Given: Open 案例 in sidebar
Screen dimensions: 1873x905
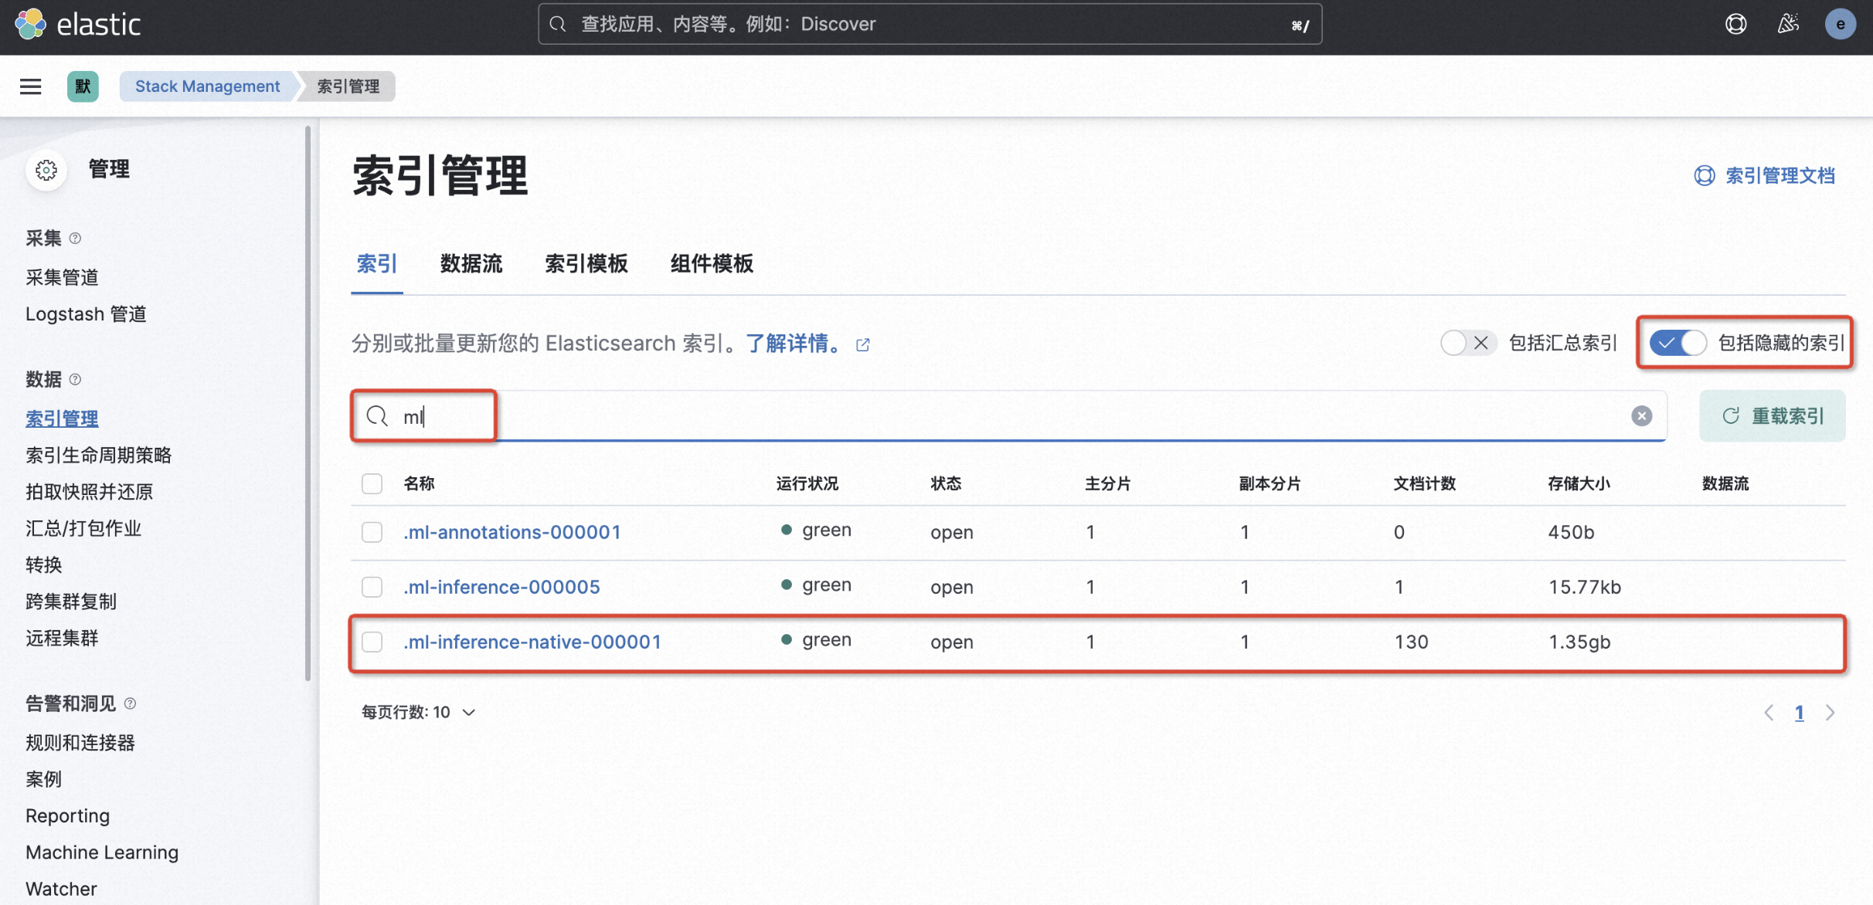Looking at the screenshot, I should tap(43, 779).
